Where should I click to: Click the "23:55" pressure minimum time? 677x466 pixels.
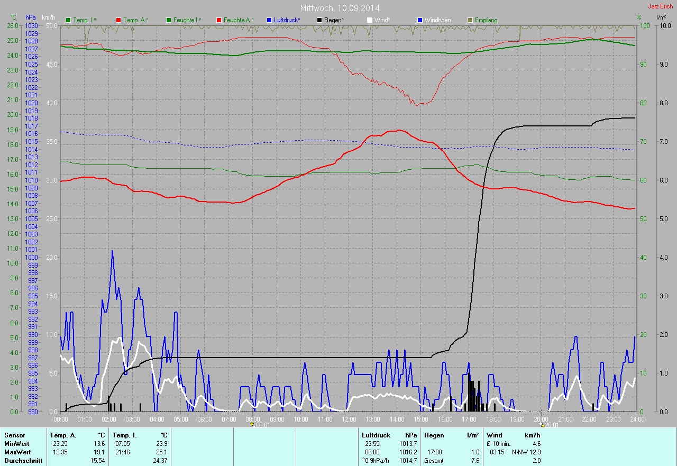coord(372,444)
